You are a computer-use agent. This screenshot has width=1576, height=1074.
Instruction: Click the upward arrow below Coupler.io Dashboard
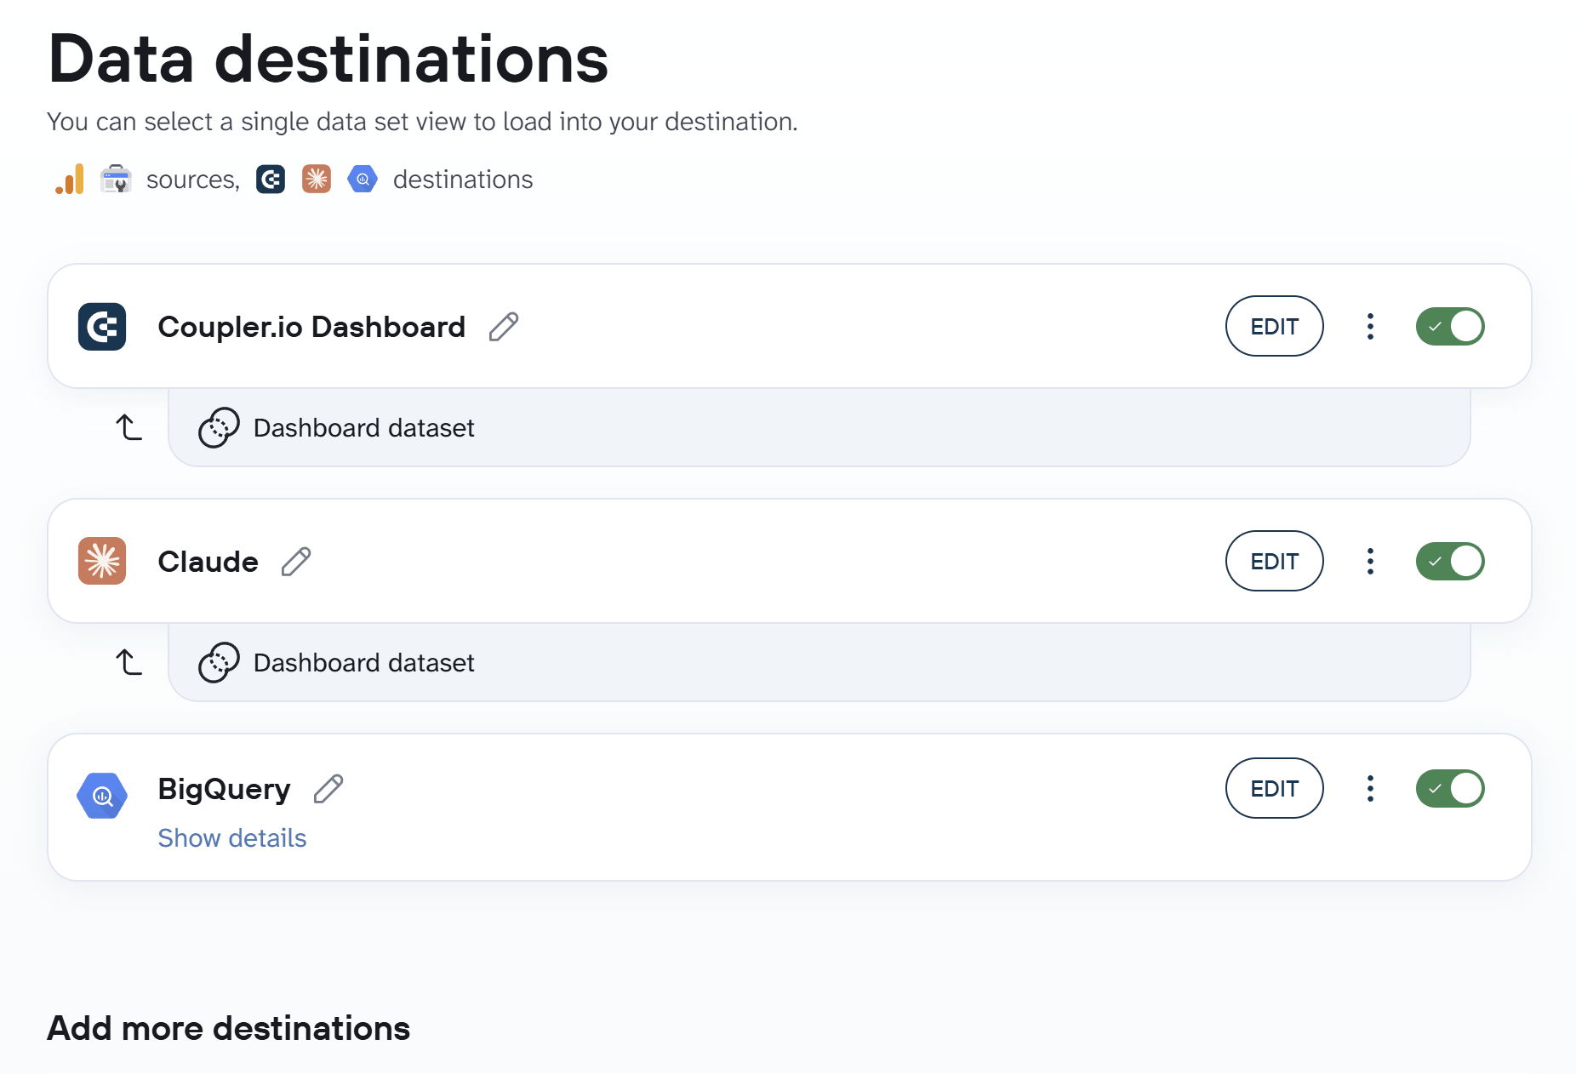click(x=128, y=427)
